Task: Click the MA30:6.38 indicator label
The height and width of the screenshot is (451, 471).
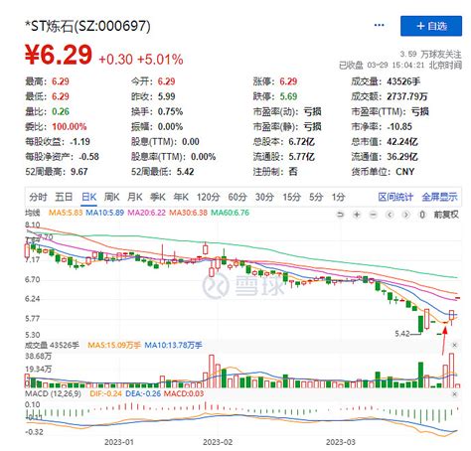Action: [x=188, y=213]
